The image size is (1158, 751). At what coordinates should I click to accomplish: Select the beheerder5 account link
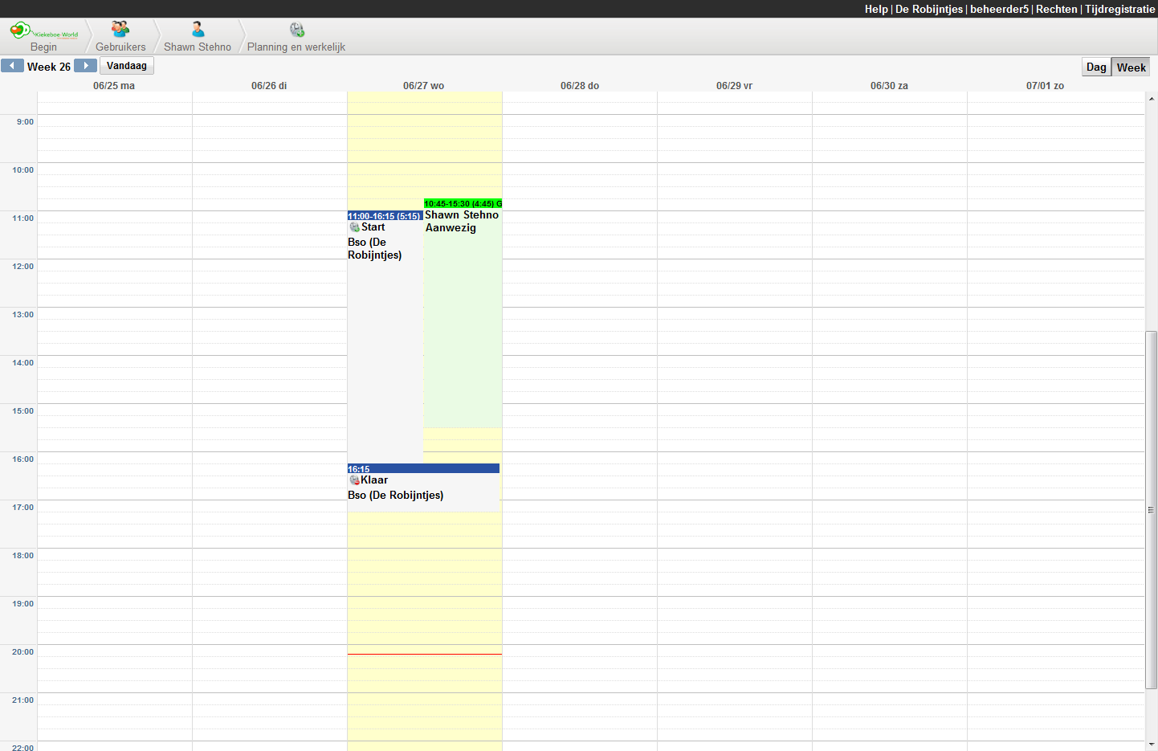(999, 9)
